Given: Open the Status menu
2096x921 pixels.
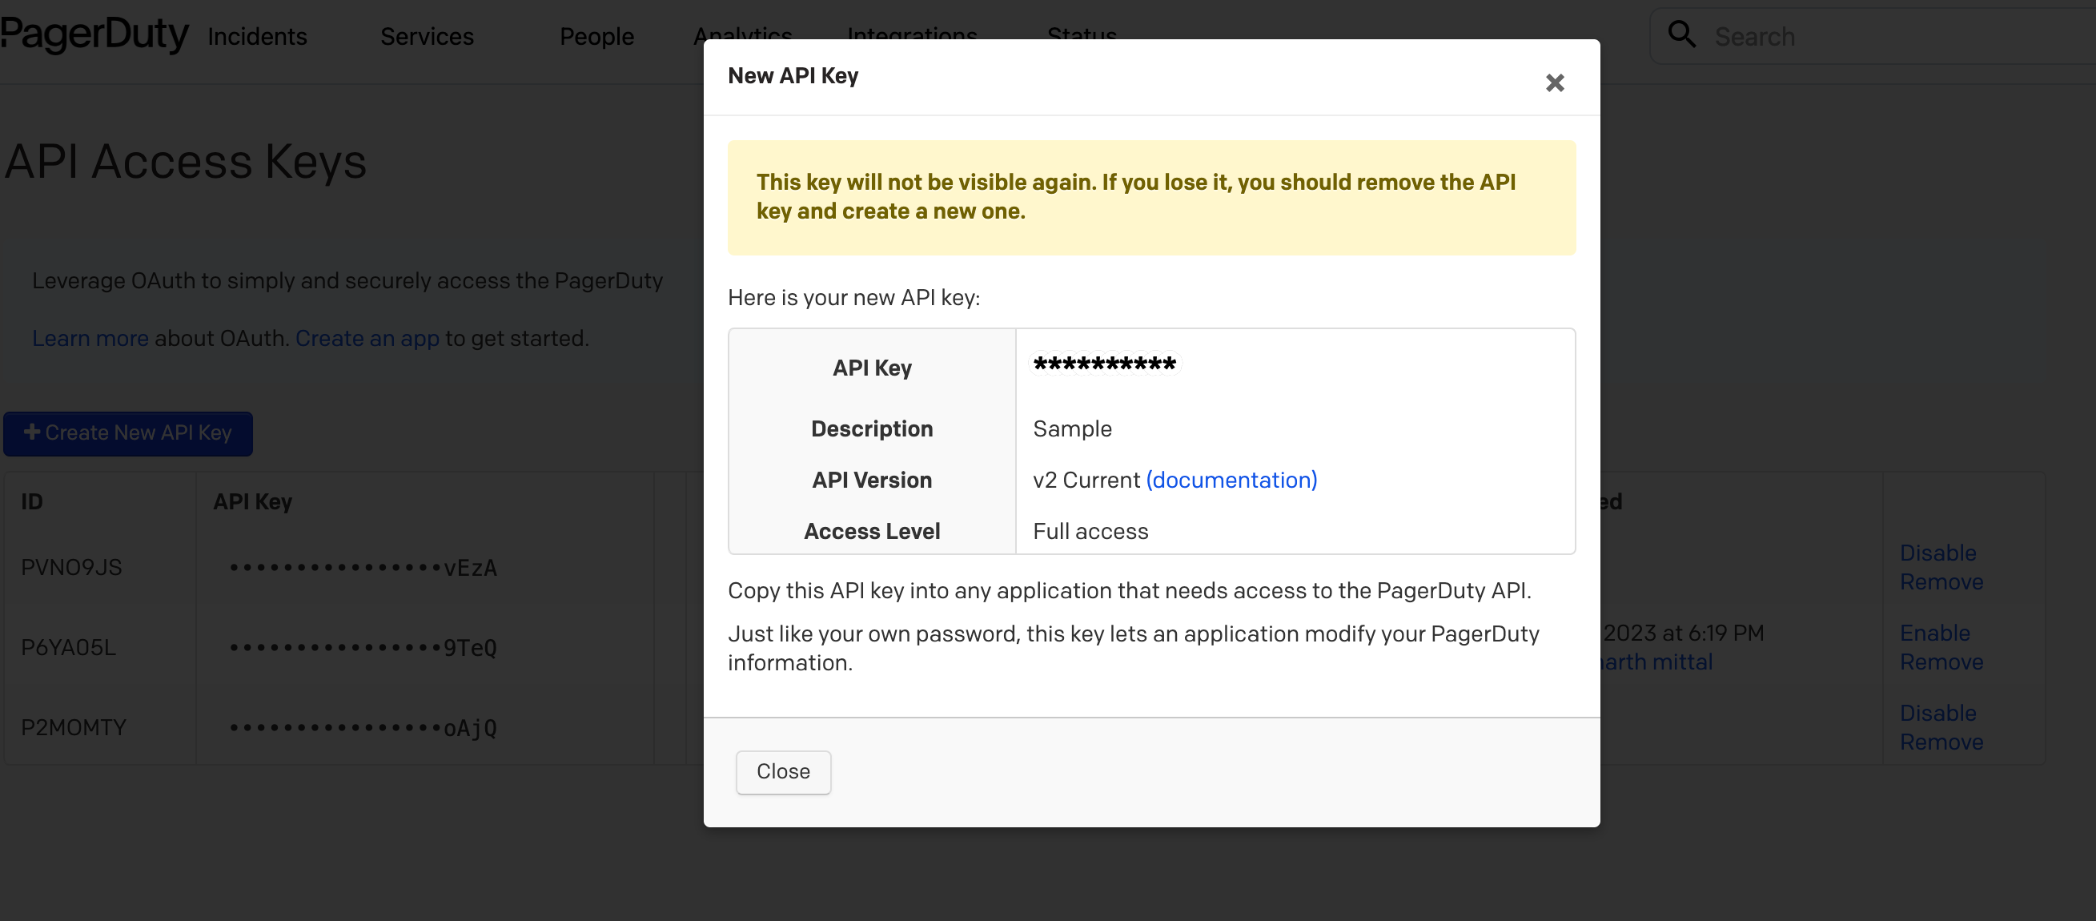Looking at the screenshot, I should (1082, 34).
